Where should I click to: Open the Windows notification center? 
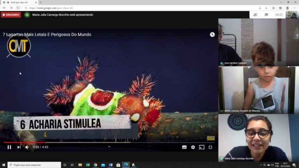(x=294, y=165)
